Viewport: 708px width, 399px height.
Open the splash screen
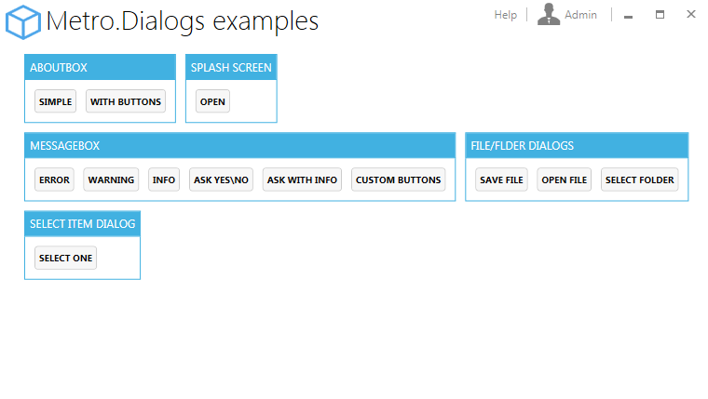pyautogui.click(x=212, y=101)
